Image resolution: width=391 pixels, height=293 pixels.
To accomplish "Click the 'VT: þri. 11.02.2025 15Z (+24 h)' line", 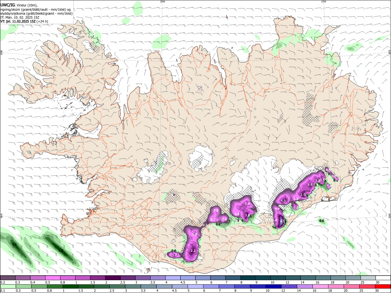I will tap(24, 22).
